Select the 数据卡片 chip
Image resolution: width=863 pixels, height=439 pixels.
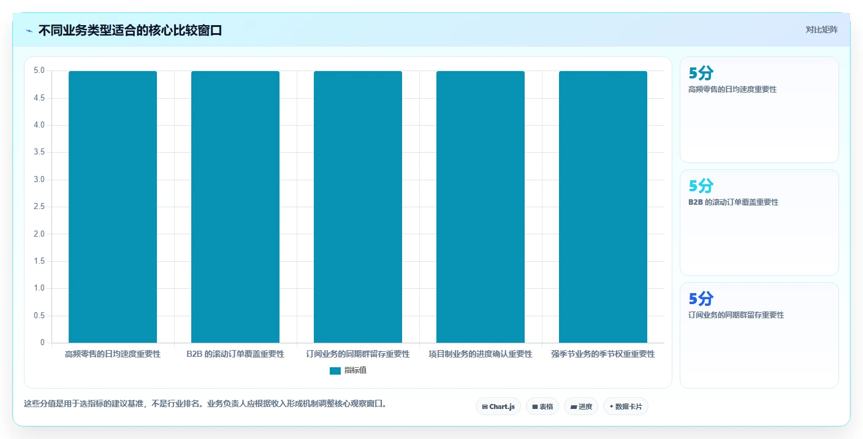tap(626, 407)
